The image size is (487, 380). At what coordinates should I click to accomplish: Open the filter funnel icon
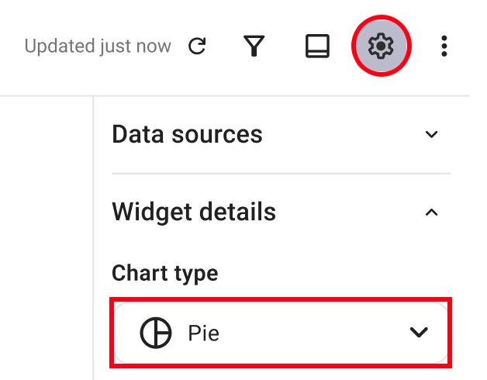pos(254,46)
